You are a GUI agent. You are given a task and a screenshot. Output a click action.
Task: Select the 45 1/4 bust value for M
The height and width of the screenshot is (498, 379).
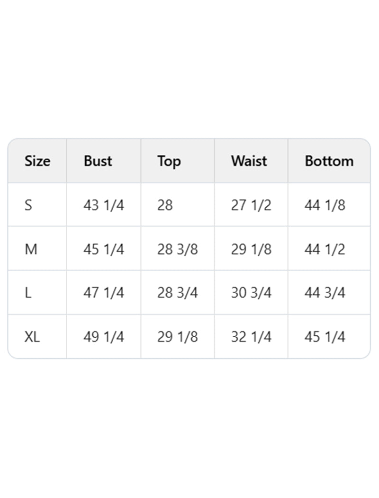pyautogui.click(x=104, y=249)
